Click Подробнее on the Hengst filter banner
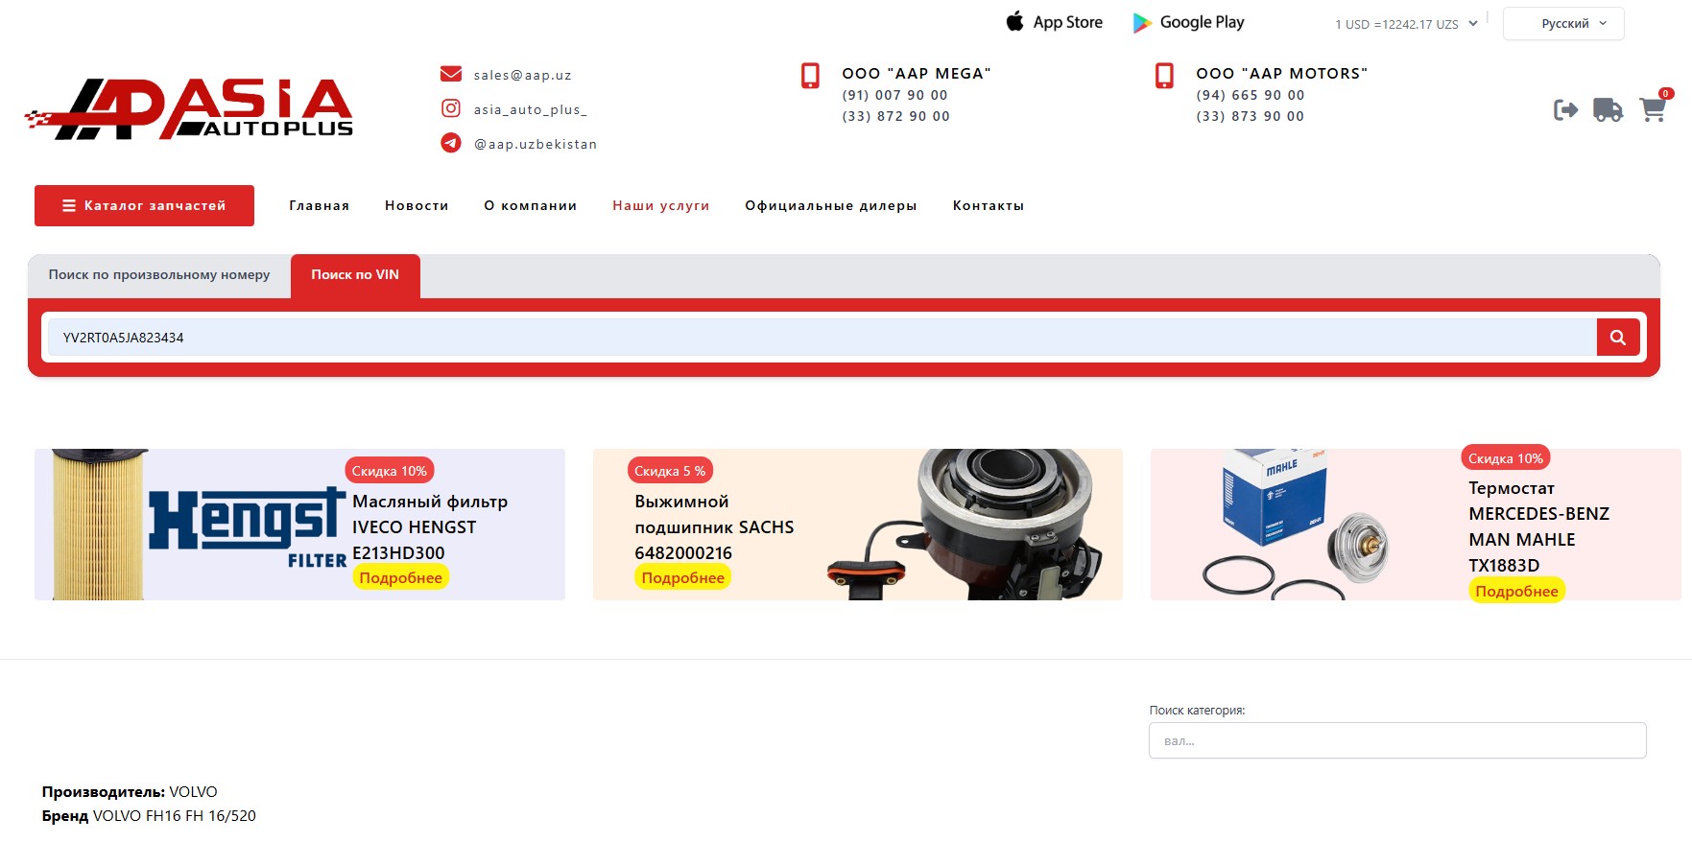This screenshot has width=1692, height=842. pos(400,577)
